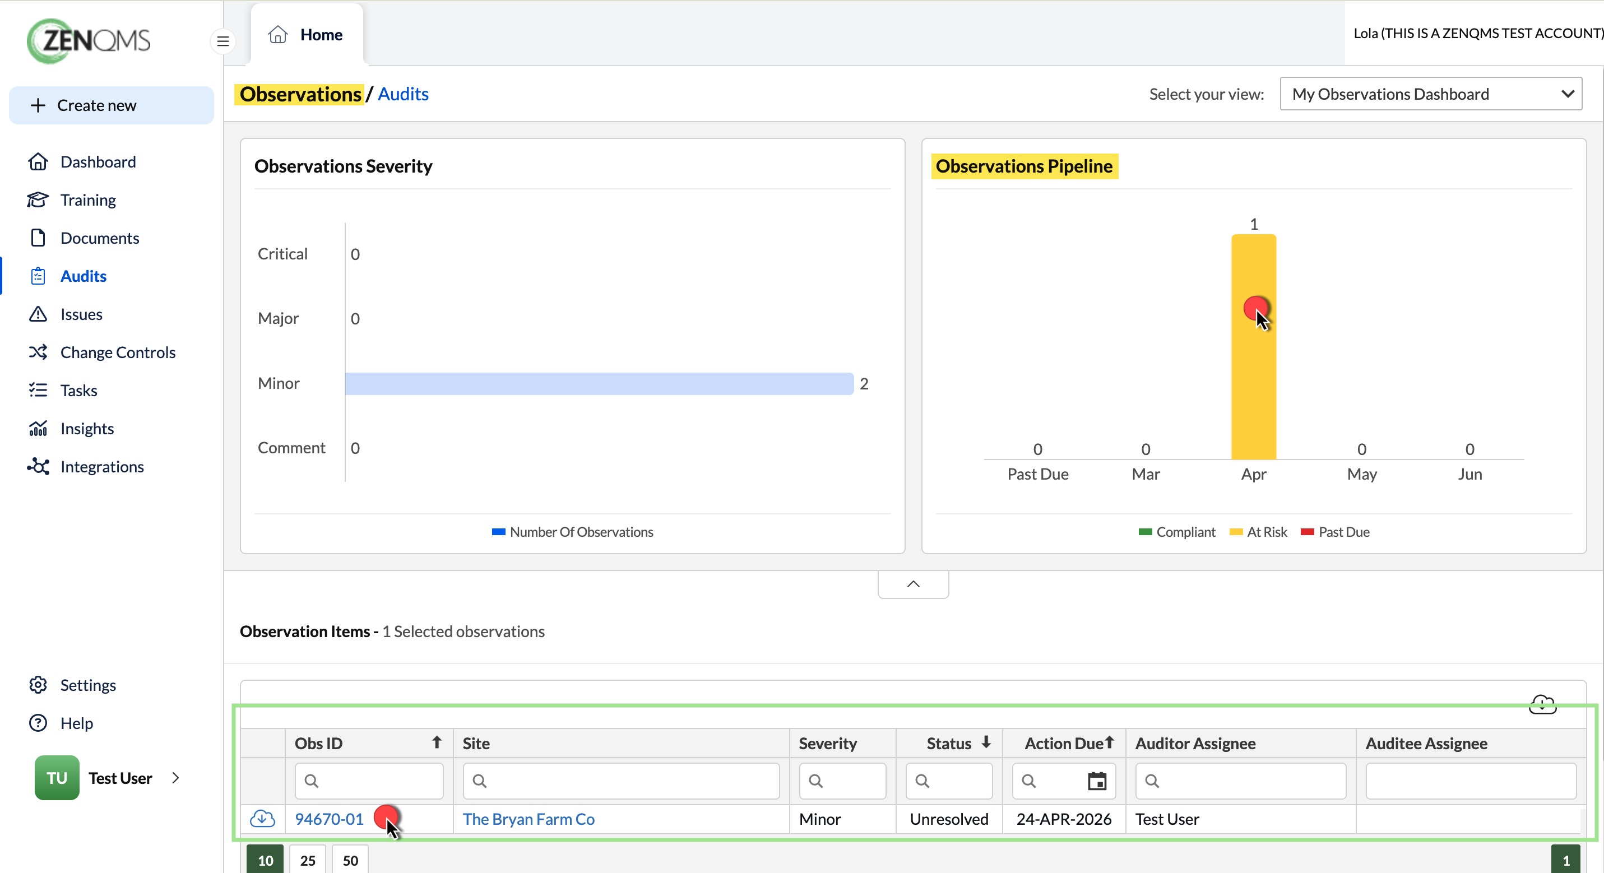The image size is (1604, 873).
Task: Open the My Observations Dashboard view dropdown
Action: point(1430,94)
